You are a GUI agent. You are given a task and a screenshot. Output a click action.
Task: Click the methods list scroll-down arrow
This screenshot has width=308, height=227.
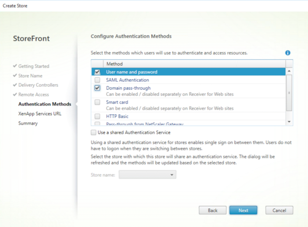(x=289, y=122)
